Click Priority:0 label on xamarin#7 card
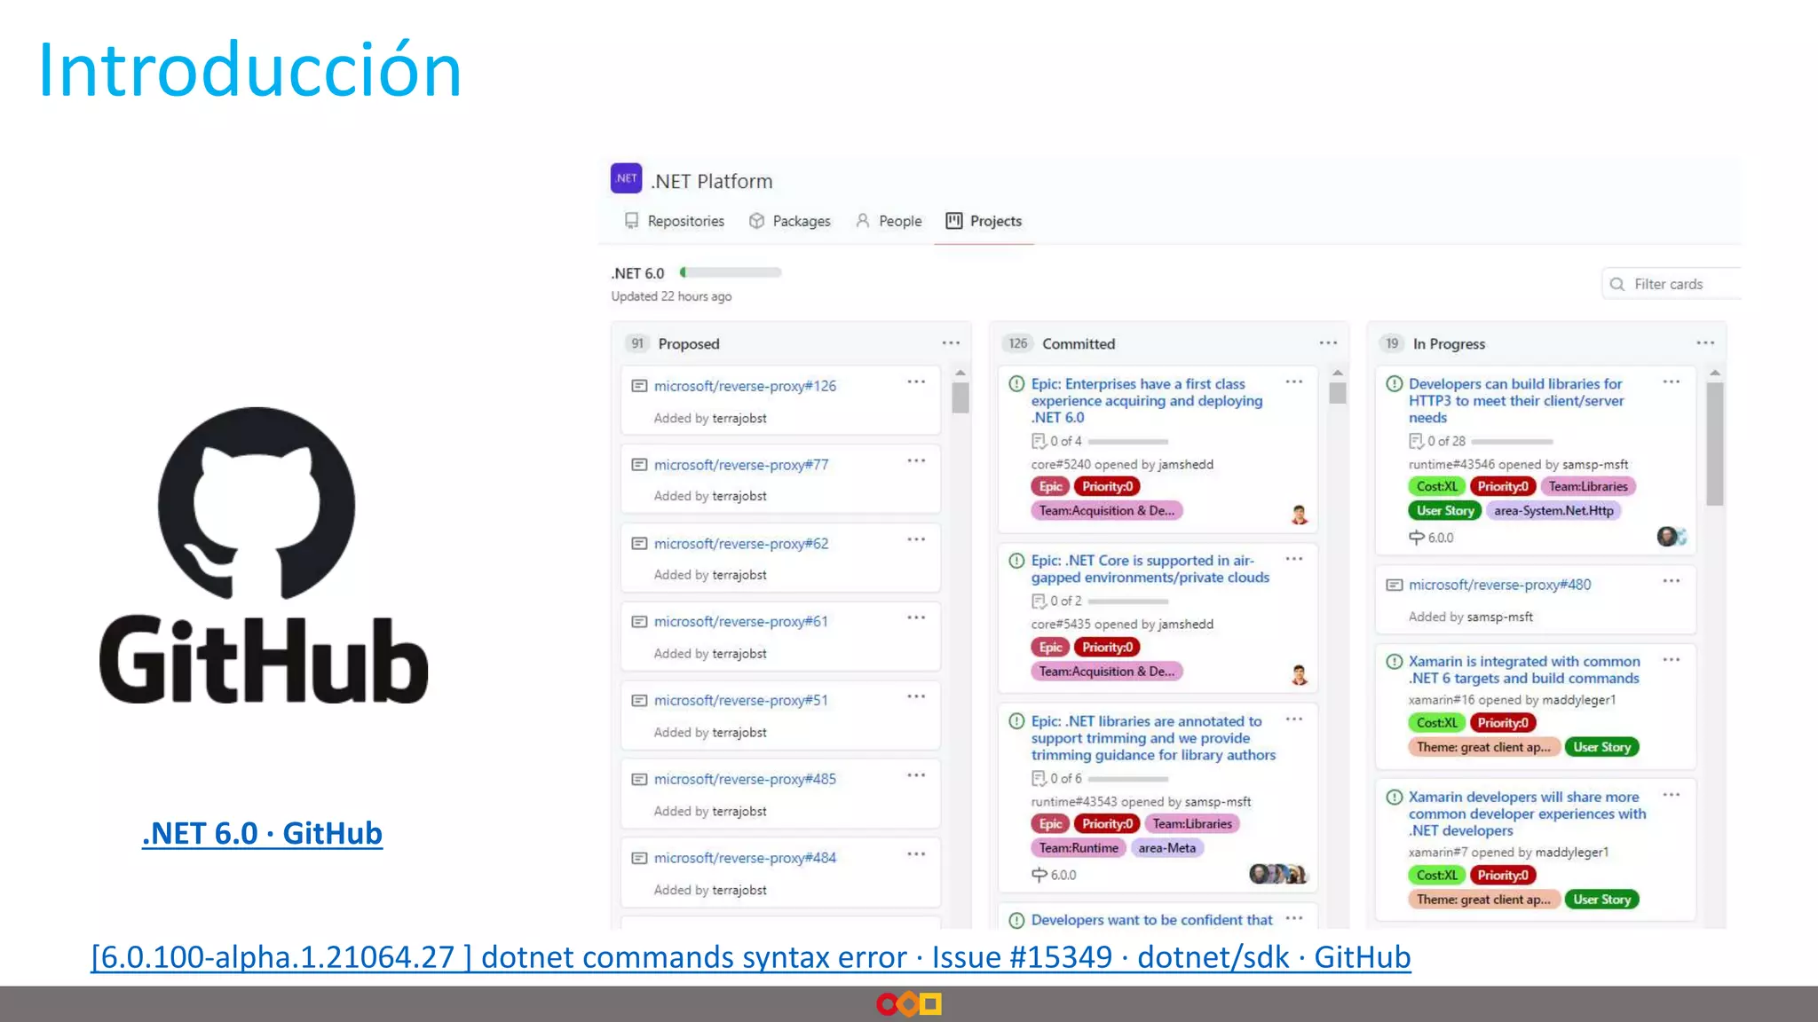The height and width of the screenshot is (1022, 1818). [1503, 875]
